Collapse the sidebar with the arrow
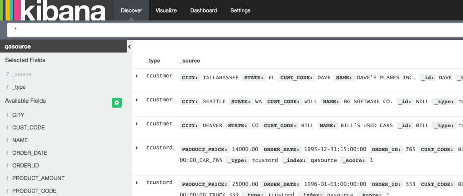 tap(129, 47)
